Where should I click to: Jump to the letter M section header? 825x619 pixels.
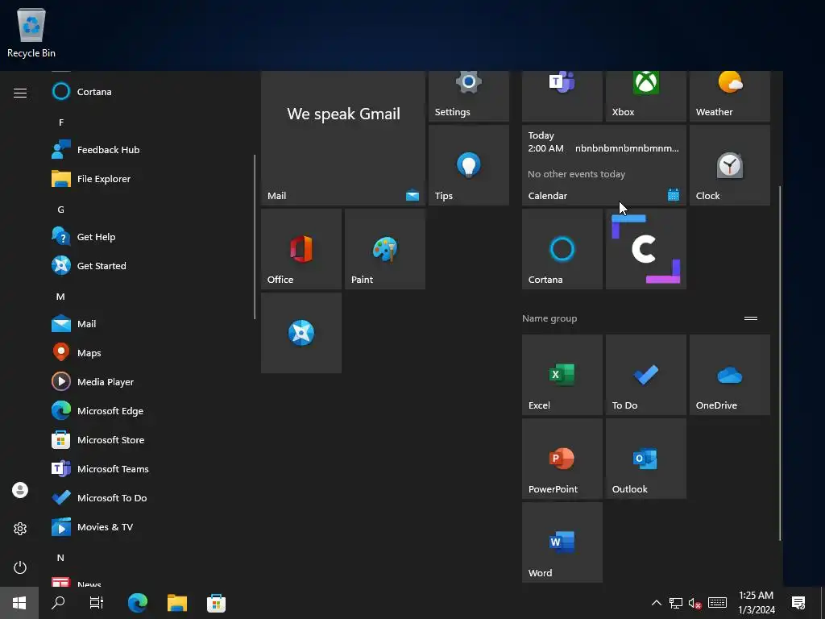tap(61, 297)
